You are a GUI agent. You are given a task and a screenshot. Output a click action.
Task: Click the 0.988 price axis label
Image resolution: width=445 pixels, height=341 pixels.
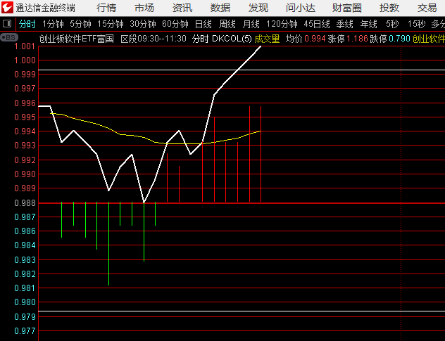(25, 203)
